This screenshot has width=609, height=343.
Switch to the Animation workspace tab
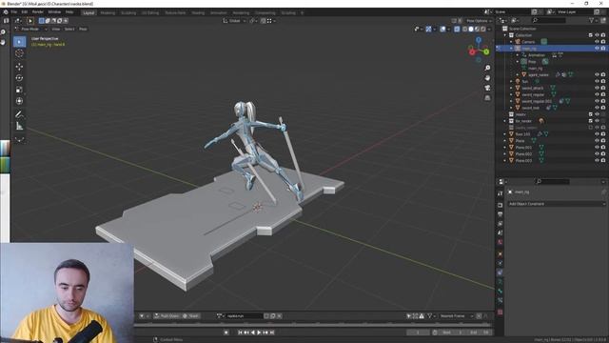click(x=218, y=12)
